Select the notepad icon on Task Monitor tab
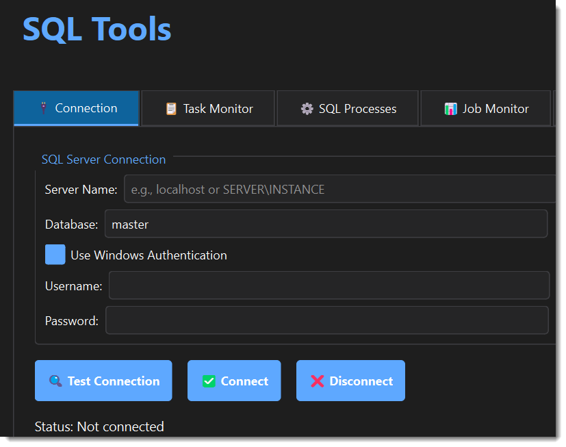Image resolution: width=566 pixels, height=447 pixels. (170, 107)
